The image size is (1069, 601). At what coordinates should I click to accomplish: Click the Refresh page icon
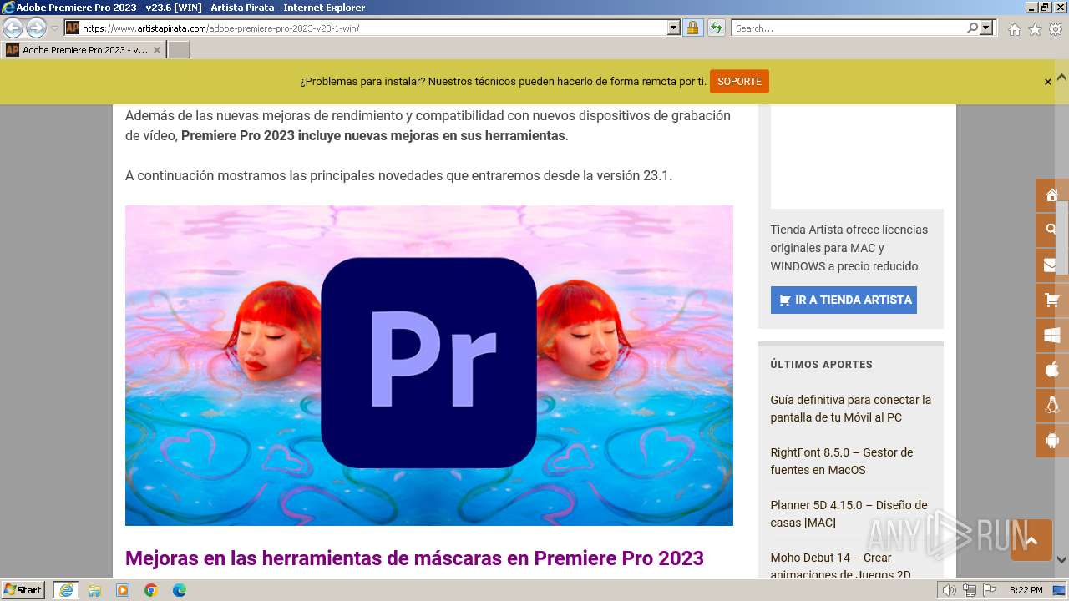(x=717, y=28)
